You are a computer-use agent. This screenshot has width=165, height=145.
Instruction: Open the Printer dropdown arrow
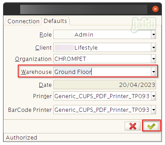coord(154,96)
